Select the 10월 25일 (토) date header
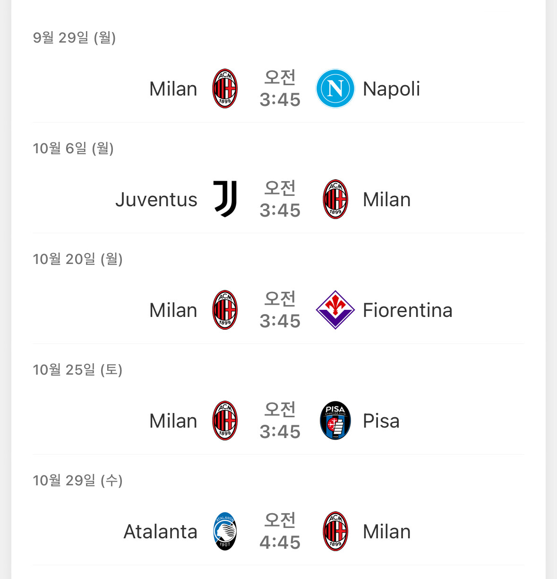 [77, 370]
